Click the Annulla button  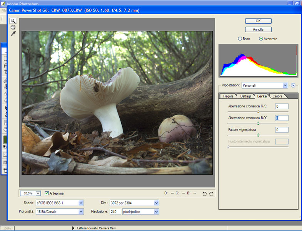(258, 29)
